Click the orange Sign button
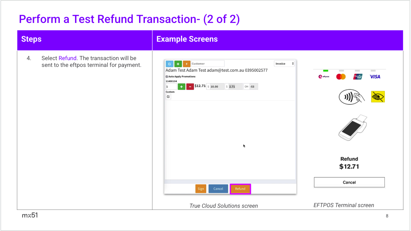411x231 pixels. pos(201,189)
